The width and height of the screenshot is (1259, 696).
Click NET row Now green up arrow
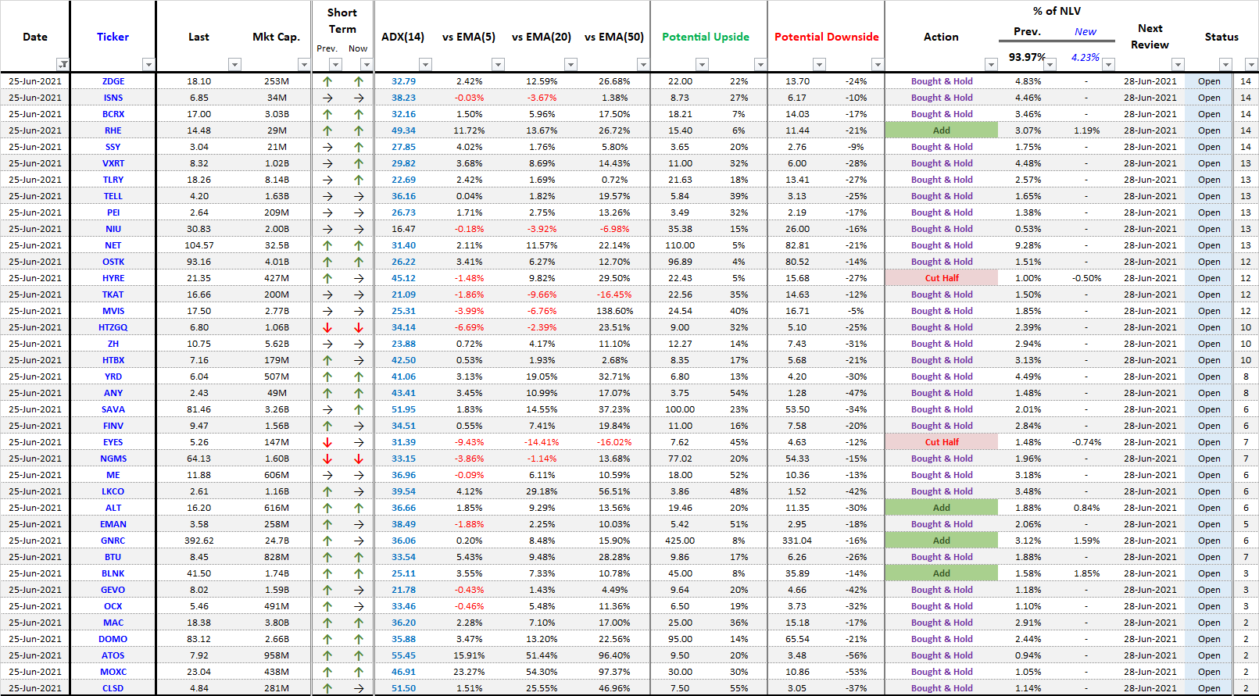click(x=359, y=245)
